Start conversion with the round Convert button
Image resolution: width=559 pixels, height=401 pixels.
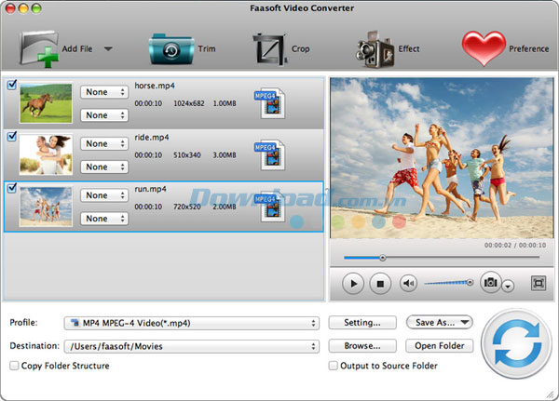tap(516, 343)
